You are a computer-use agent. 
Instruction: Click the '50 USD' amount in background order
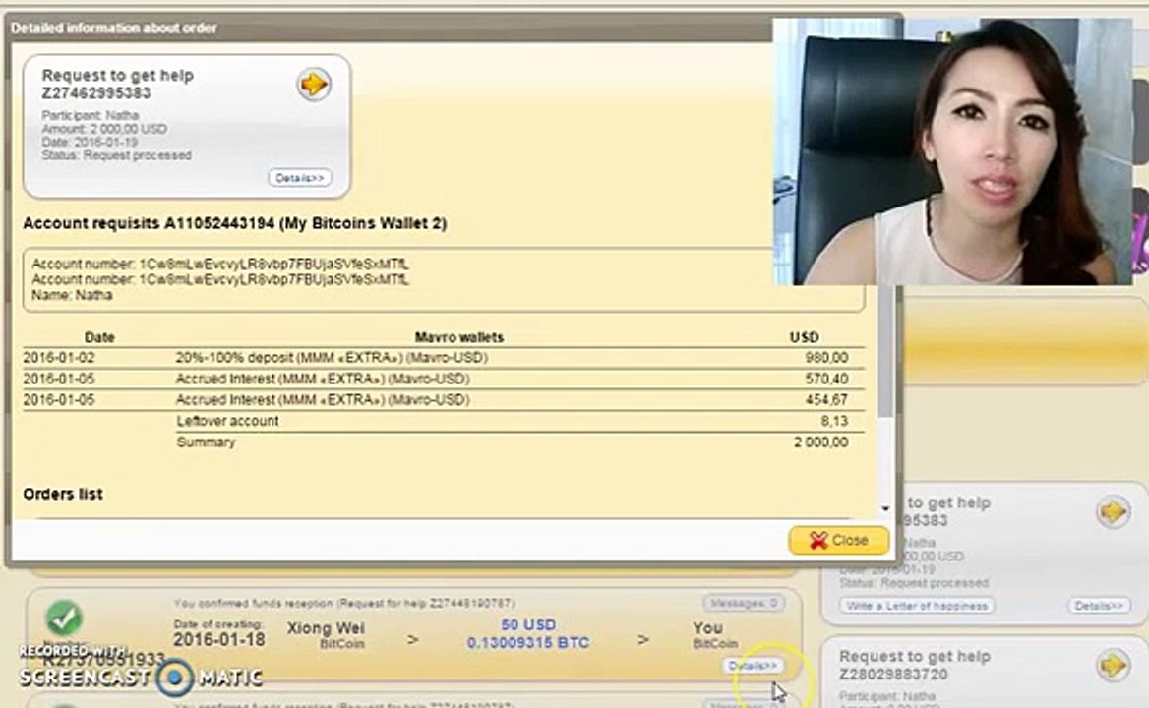click(x=528, y=624)
